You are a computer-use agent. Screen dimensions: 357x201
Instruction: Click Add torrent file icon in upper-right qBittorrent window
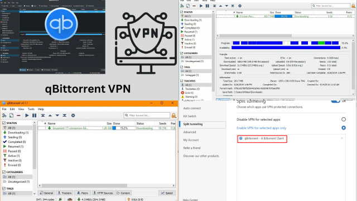pos(188,6)
